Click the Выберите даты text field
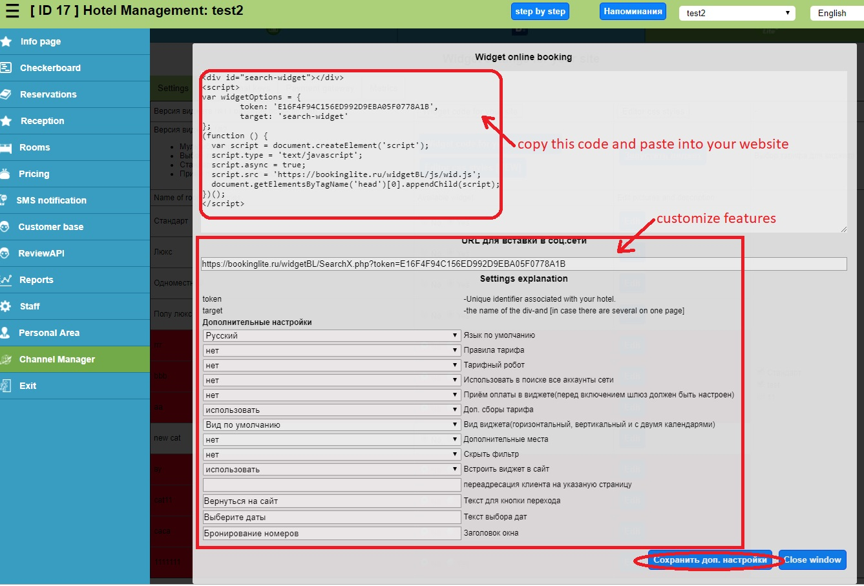 [x=332, y=517]
